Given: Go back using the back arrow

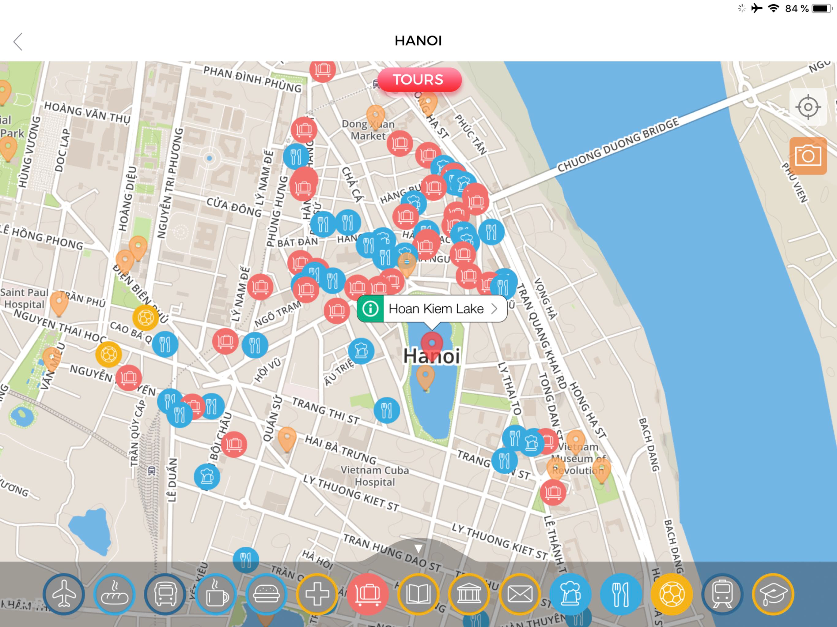Looking at the screenshot, I should (18, 41).
